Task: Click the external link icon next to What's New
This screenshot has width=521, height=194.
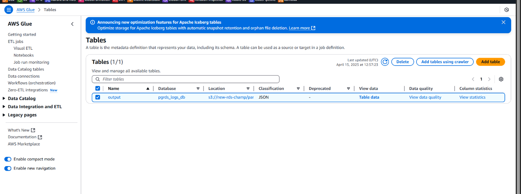Action: point(33,130)
